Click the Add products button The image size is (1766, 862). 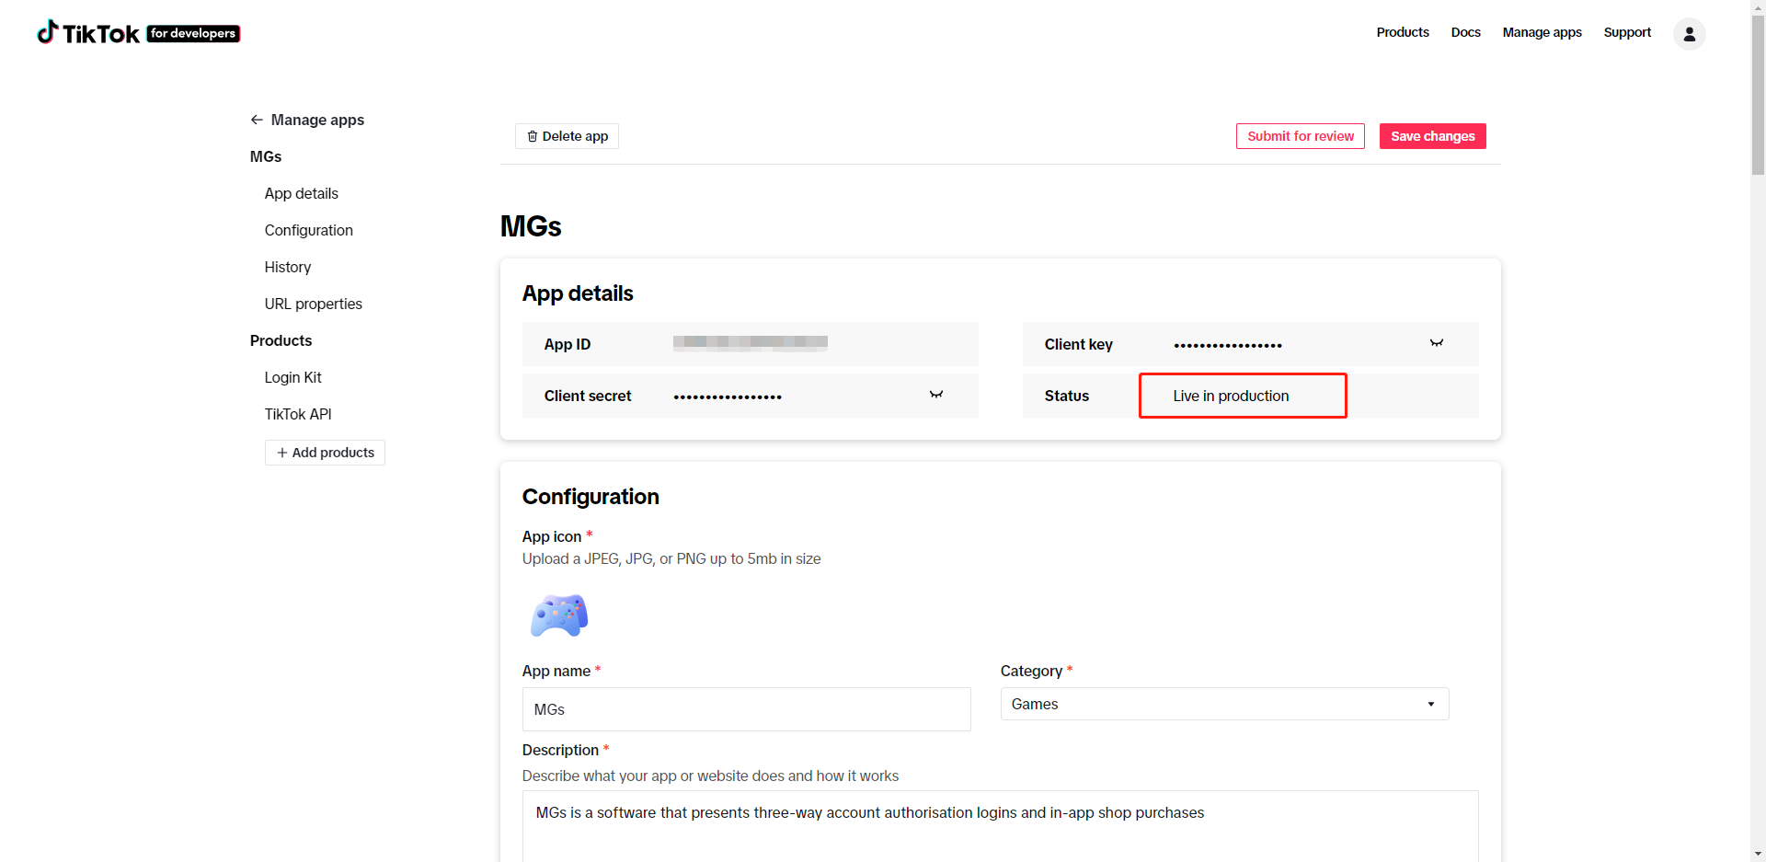click(x=325, y=453)
